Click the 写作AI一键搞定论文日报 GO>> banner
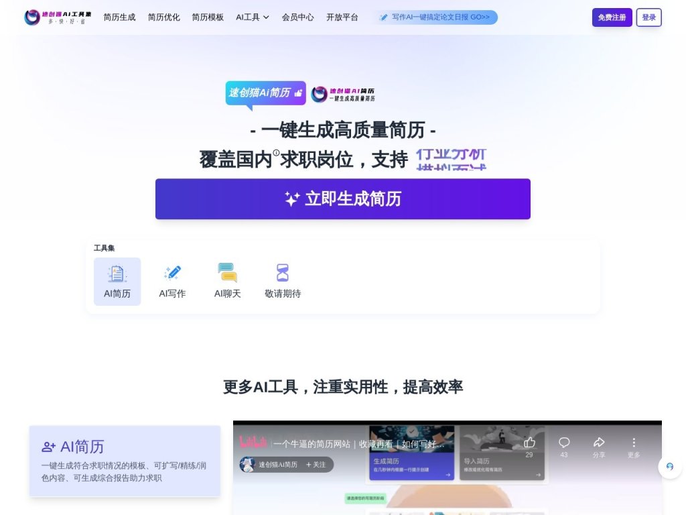 coord(436,17)
